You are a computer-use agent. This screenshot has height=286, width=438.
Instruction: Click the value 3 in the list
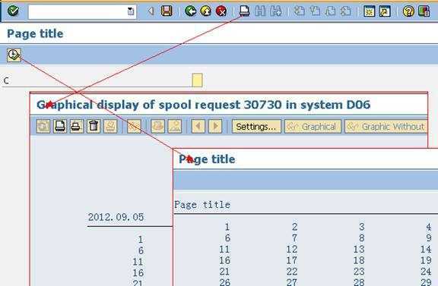click(362, 227)
